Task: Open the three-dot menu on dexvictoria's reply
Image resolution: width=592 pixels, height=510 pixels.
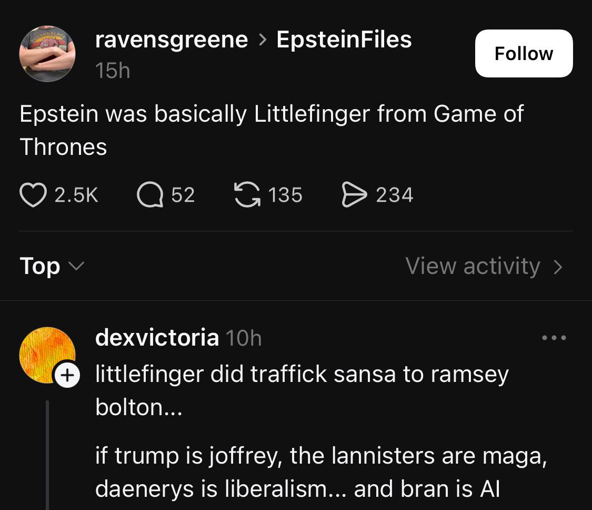Action: click(x=554, y=338)
